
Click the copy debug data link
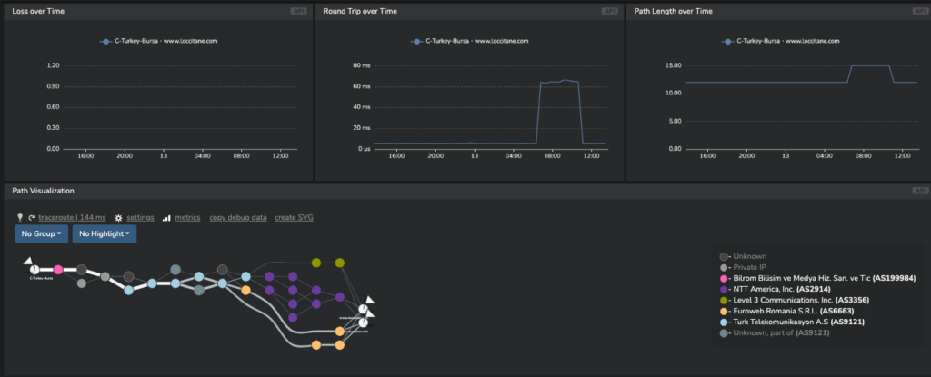coord(238,218)
